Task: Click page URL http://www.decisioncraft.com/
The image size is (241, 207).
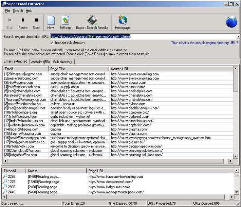Action: [x=111, y=182]
